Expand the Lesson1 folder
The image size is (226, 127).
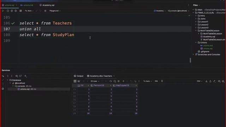(196, 22)
